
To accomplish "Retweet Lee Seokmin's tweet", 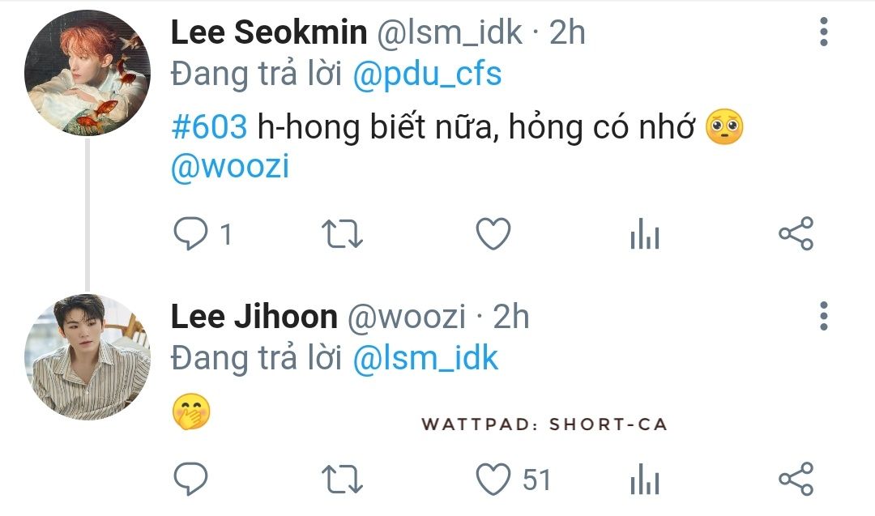I will tap(342, 234).
